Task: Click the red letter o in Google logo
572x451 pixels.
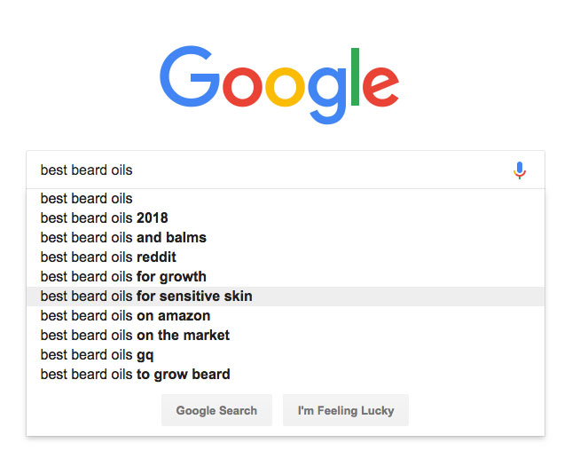Action: [243, 87]
